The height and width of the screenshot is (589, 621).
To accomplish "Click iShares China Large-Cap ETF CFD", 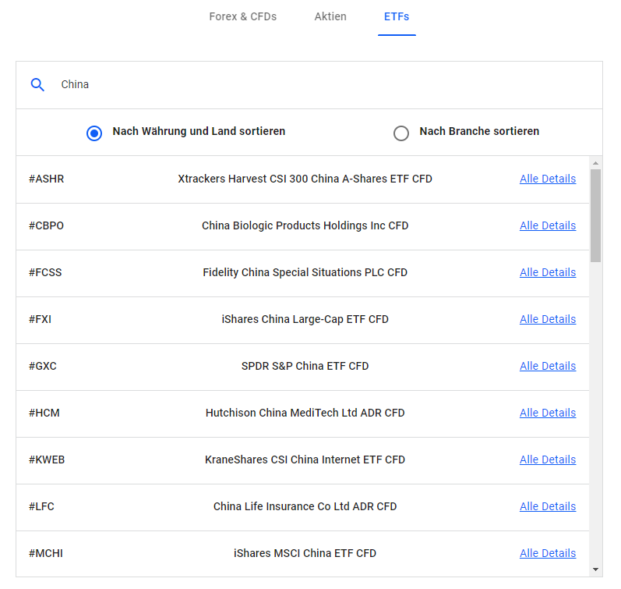I will 305,319.
